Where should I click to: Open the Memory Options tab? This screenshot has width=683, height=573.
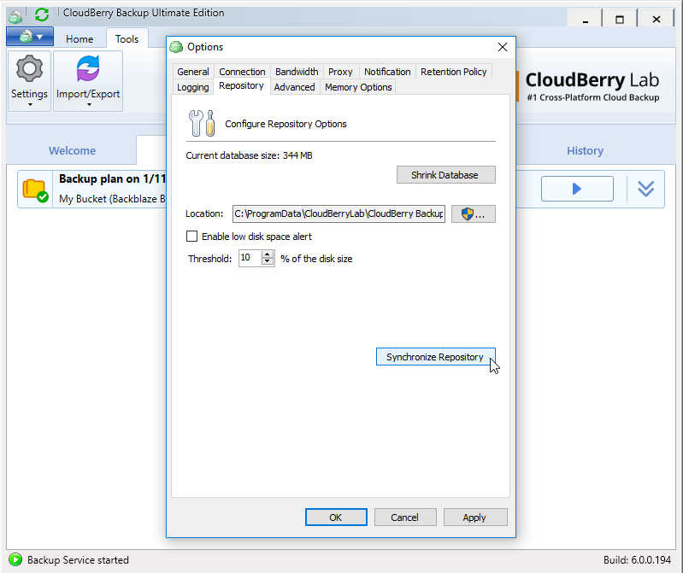tap(358, 87)
